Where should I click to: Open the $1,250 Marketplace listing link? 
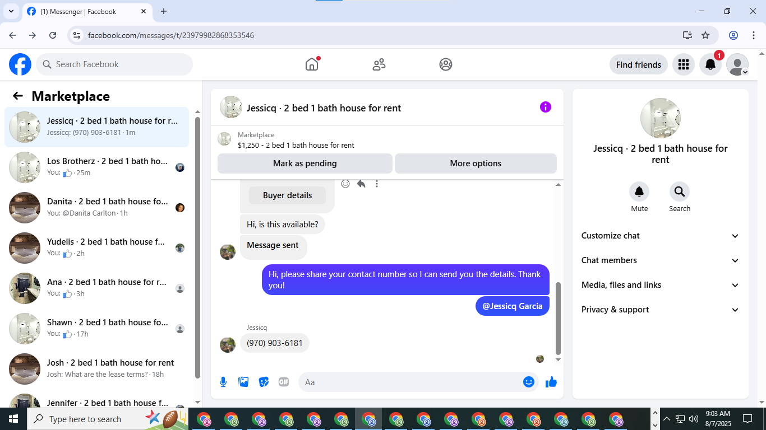pyautogui.click(x=296, y=145)
